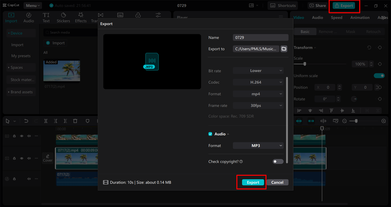Align clip to the bottom edge
Screen dimensions: 391x207
(353, 111)
